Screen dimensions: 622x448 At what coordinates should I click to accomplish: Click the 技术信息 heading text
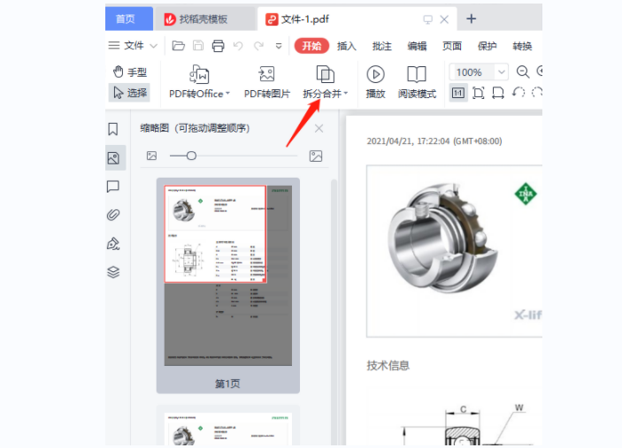388,365
